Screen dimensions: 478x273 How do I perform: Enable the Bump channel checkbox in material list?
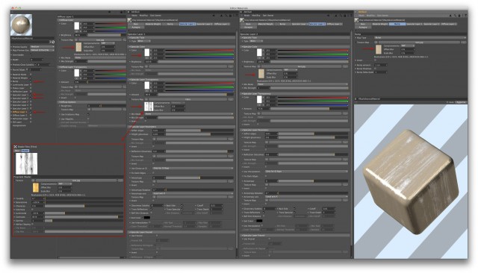(31, 81)
